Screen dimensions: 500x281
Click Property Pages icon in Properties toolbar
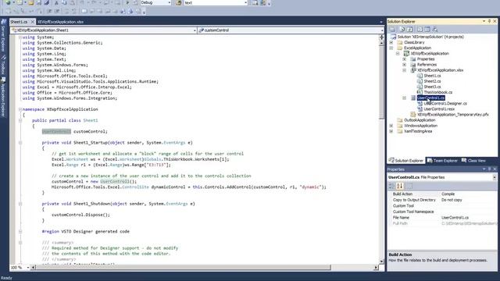coord(409,186)
